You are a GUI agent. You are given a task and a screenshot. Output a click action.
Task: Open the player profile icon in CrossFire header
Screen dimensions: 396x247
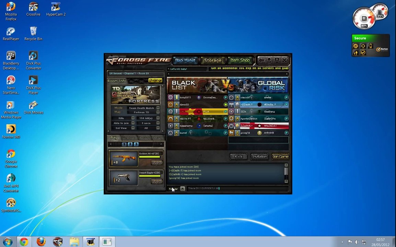click(x=269, y=60)
